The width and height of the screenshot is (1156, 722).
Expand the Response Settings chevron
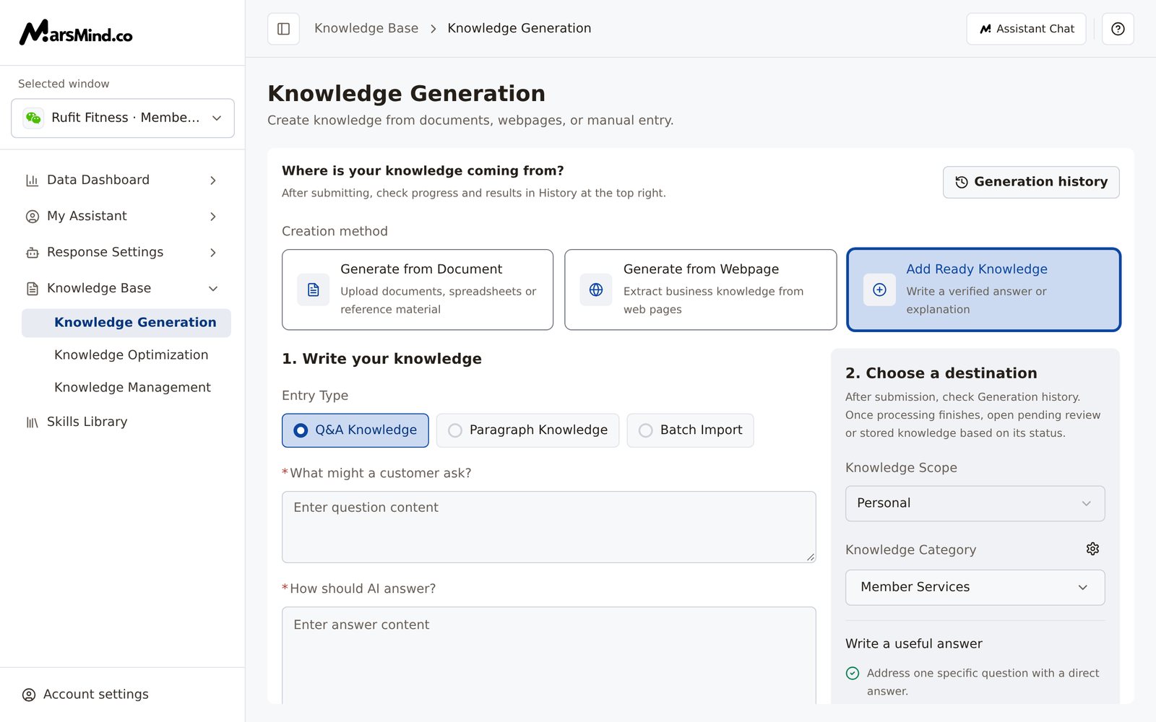coord(213,253)
